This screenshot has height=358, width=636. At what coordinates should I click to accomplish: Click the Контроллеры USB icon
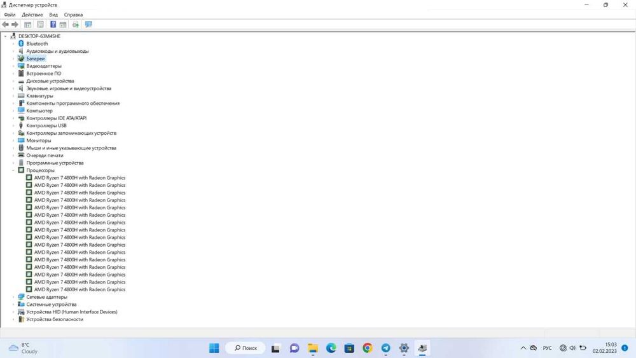coord(21,126)
